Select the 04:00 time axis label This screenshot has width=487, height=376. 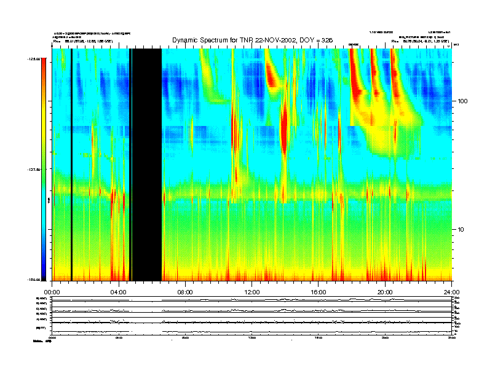point(119,292)
